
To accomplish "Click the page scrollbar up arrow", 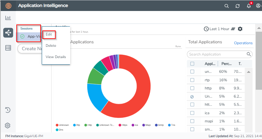I will pos(259,28).
